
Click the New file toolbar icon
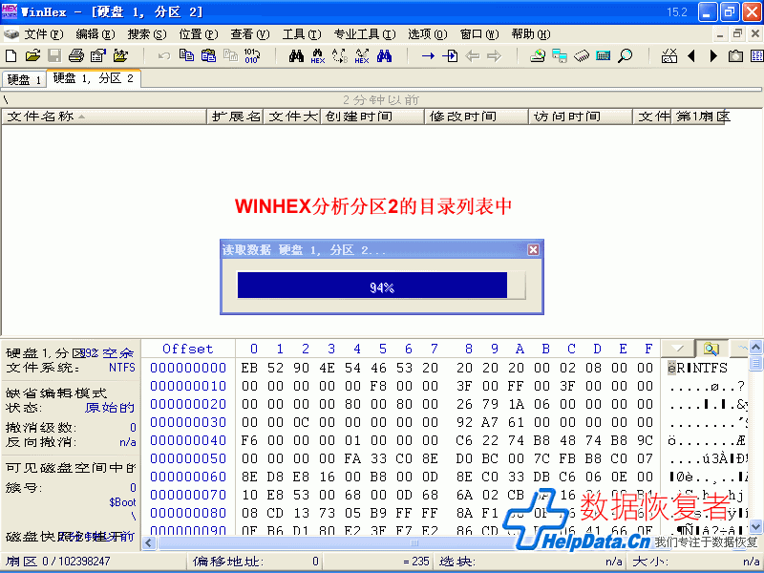tap(11, 55)
